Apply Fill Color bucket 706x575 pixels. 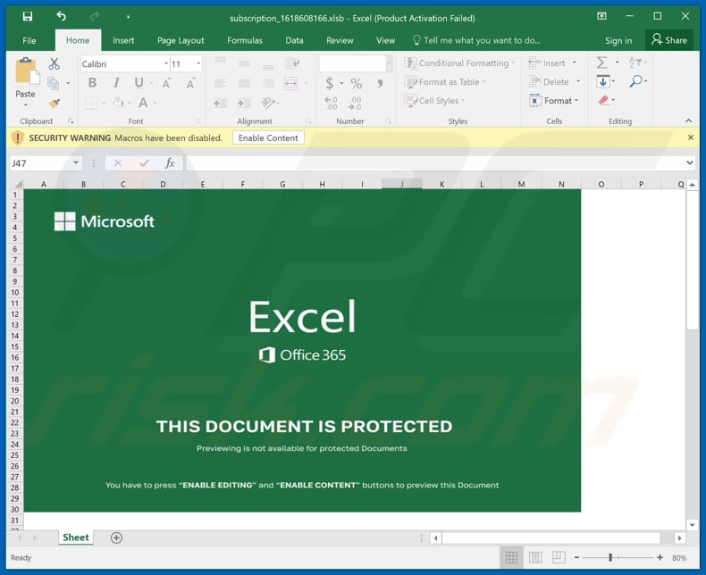pyautogui.click(x=118, y=103)
